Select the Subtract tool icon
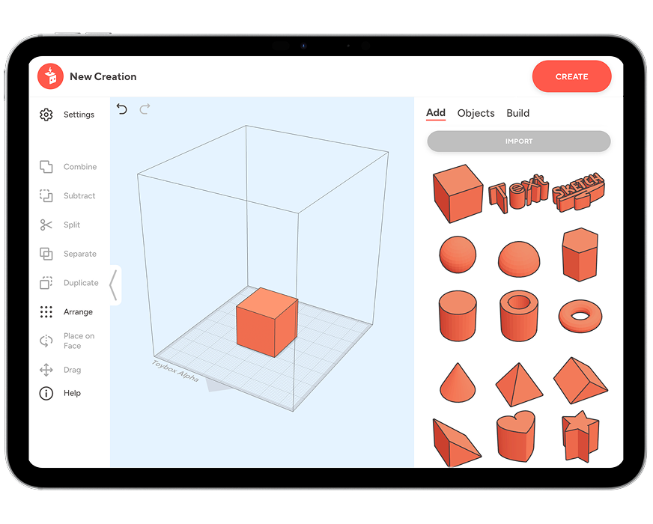Screen dimensions: 653x524 (46, 195)
